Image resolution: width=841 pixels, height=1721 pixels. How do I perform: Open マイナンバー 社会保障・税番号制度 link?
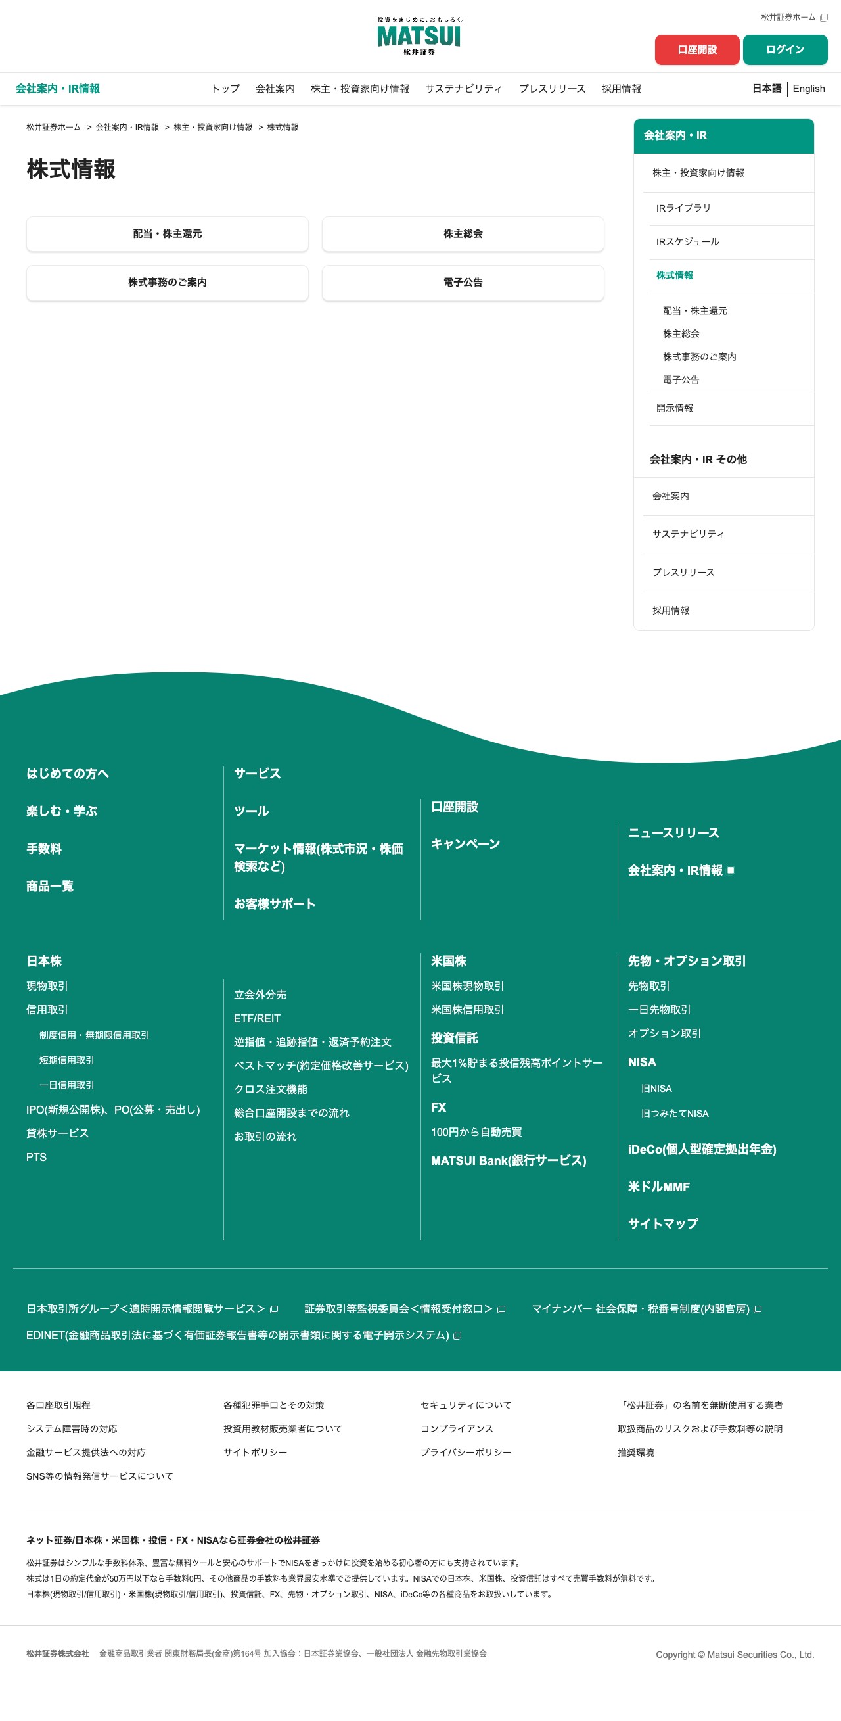click(646, 1309)
